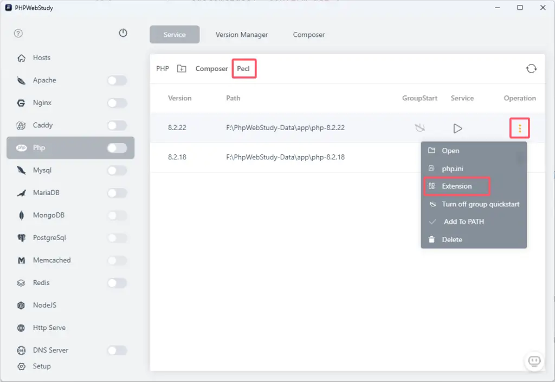Screen dimensions: 555x382
Task: Select Extension from the context menu
Action: click(456, 186)
